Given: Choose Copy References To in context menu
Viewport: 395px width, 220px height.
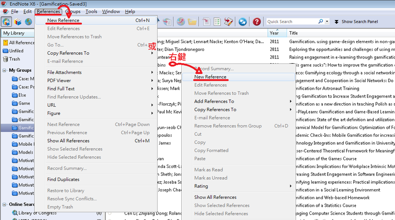Looking at the screenshot, I should click(238, 109).
